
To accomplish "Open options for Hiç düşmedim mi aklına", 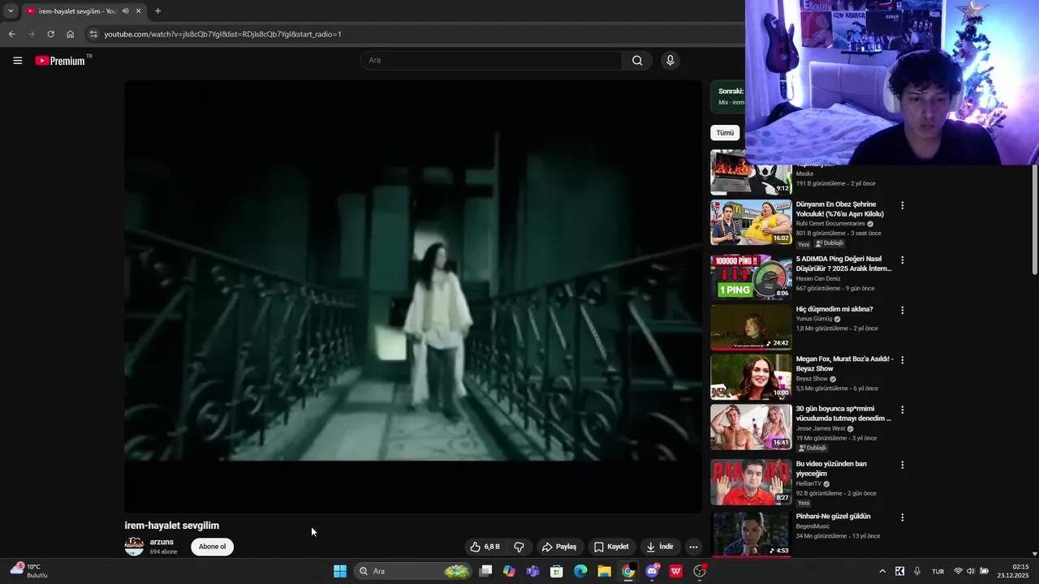I will pos(902,311).
